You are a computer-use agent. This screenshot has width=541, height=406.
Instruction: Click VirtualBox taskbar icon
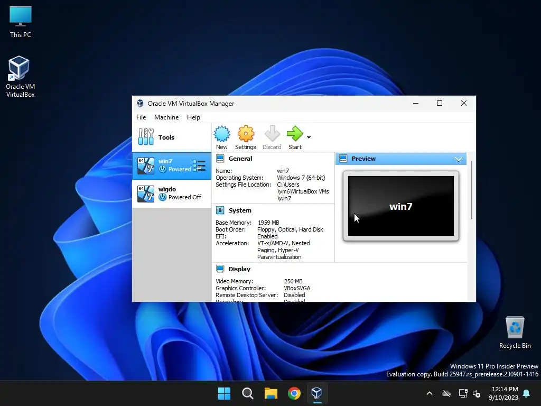point(317,393)
